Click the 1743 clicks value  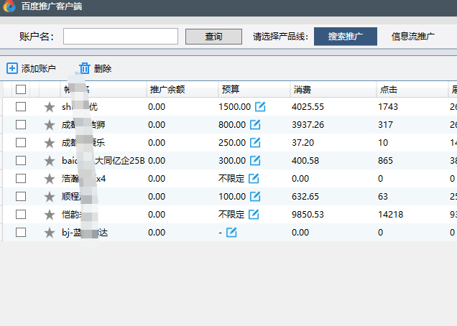(x=388, y=107)
